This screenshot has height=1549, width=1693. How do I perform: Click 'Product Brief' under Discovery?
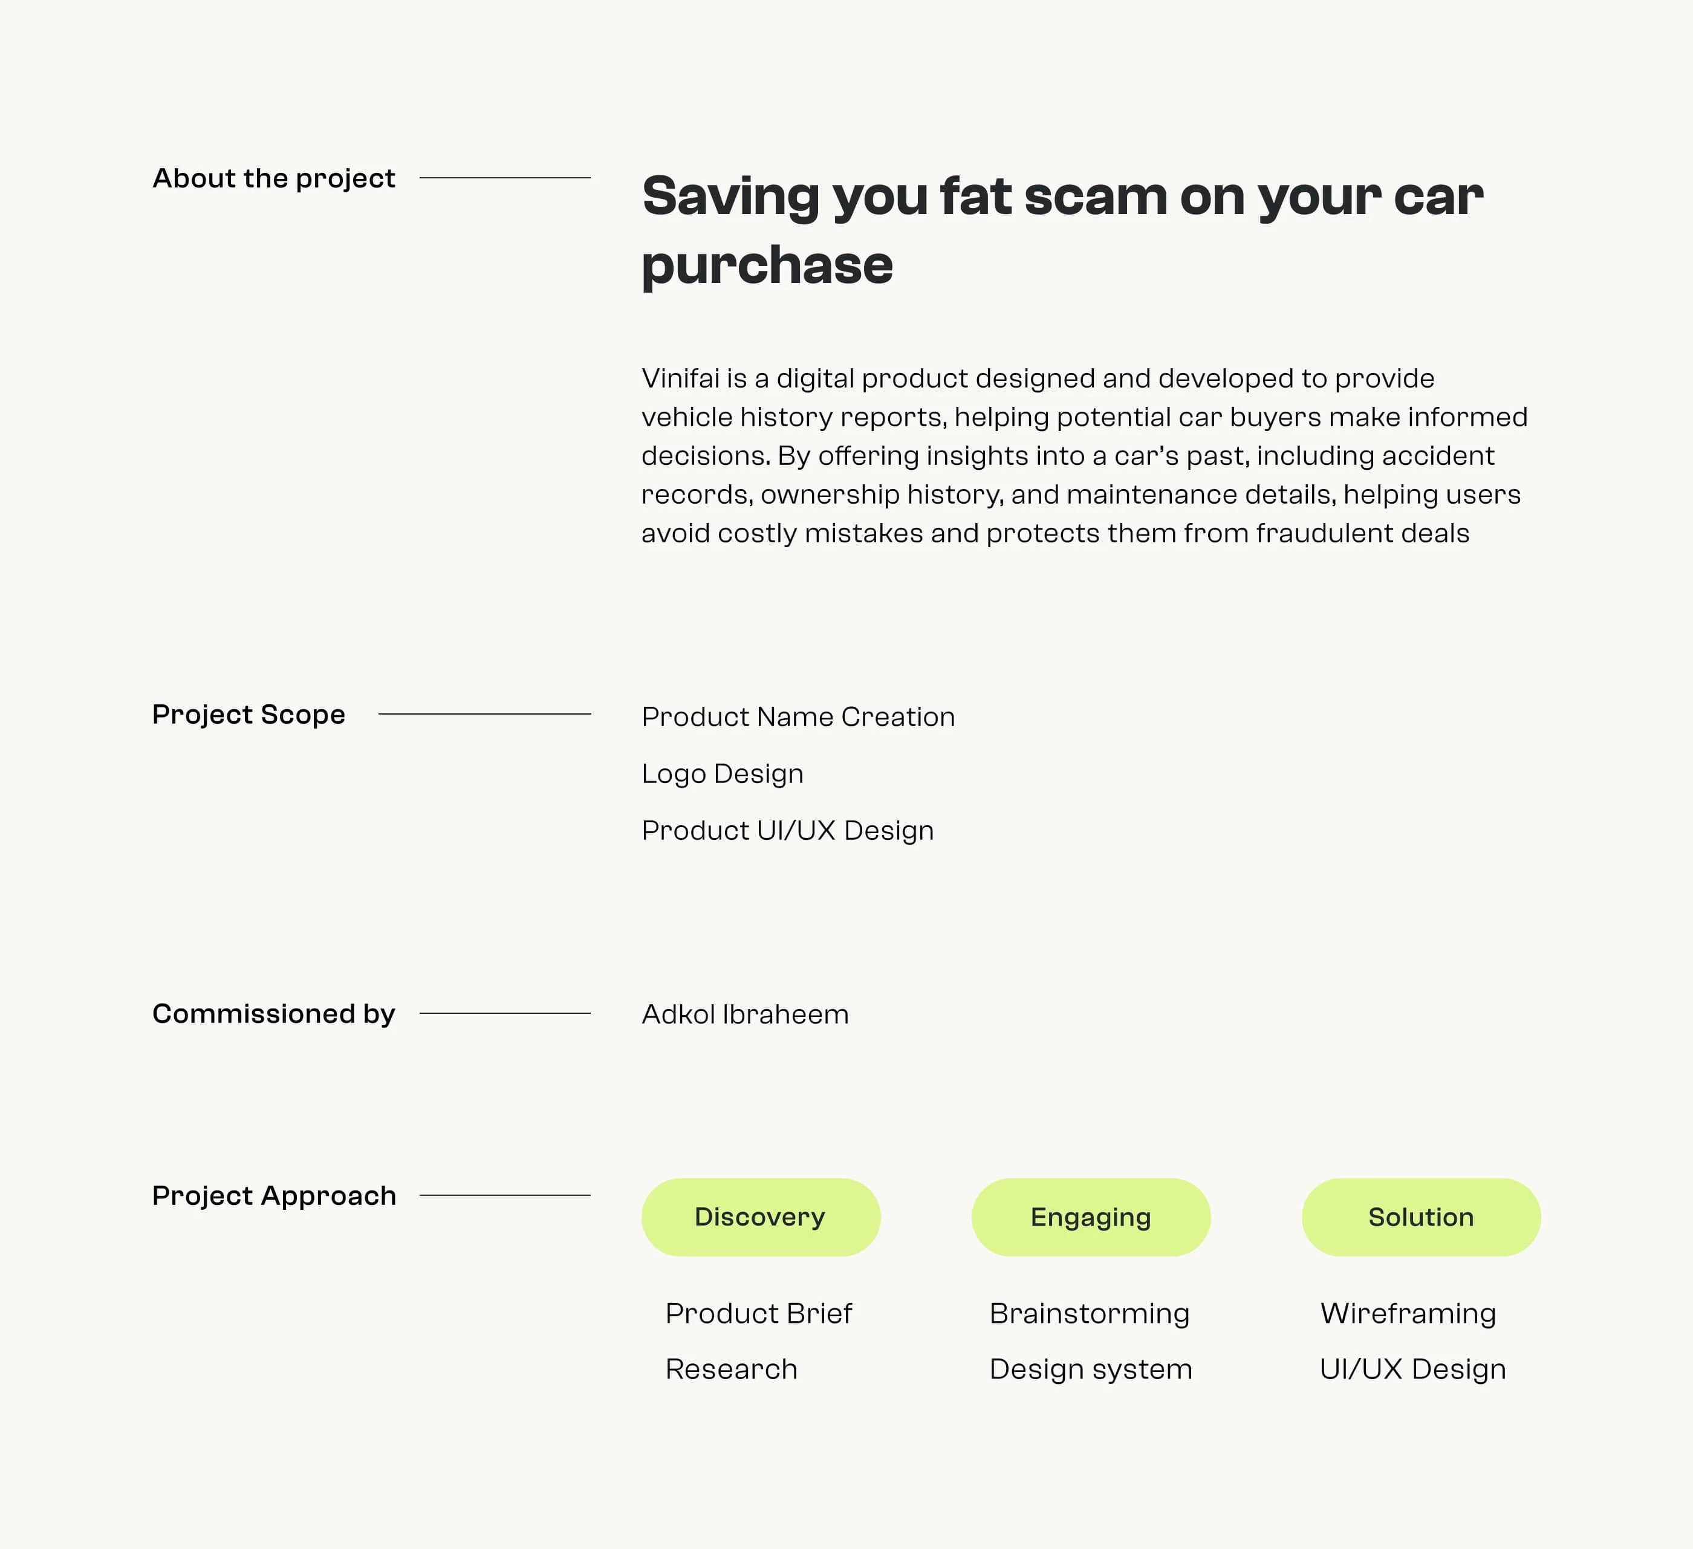click(758, 1313)
